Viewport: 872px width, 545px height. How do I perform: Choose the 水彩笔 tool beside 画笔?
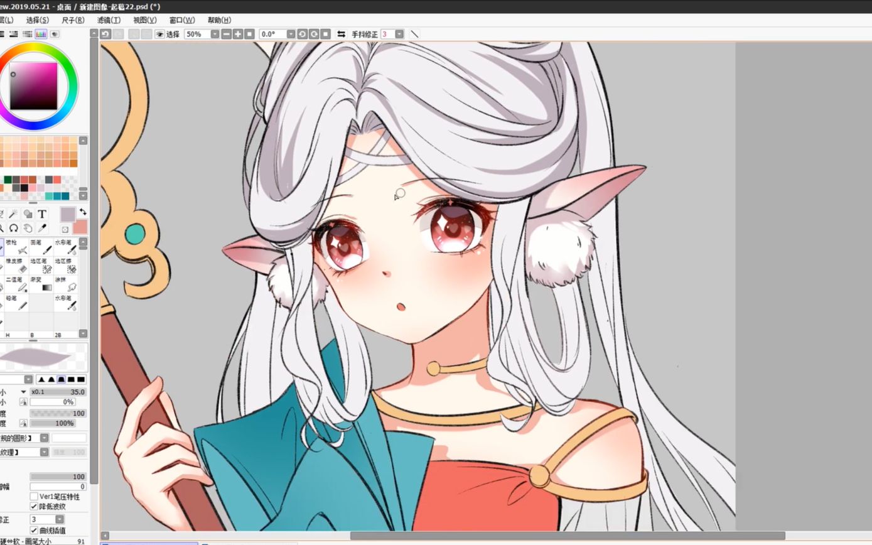66,247
